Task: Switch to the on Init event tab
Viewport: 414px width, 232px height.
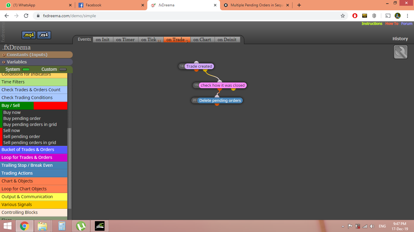Action: (103, 40)
